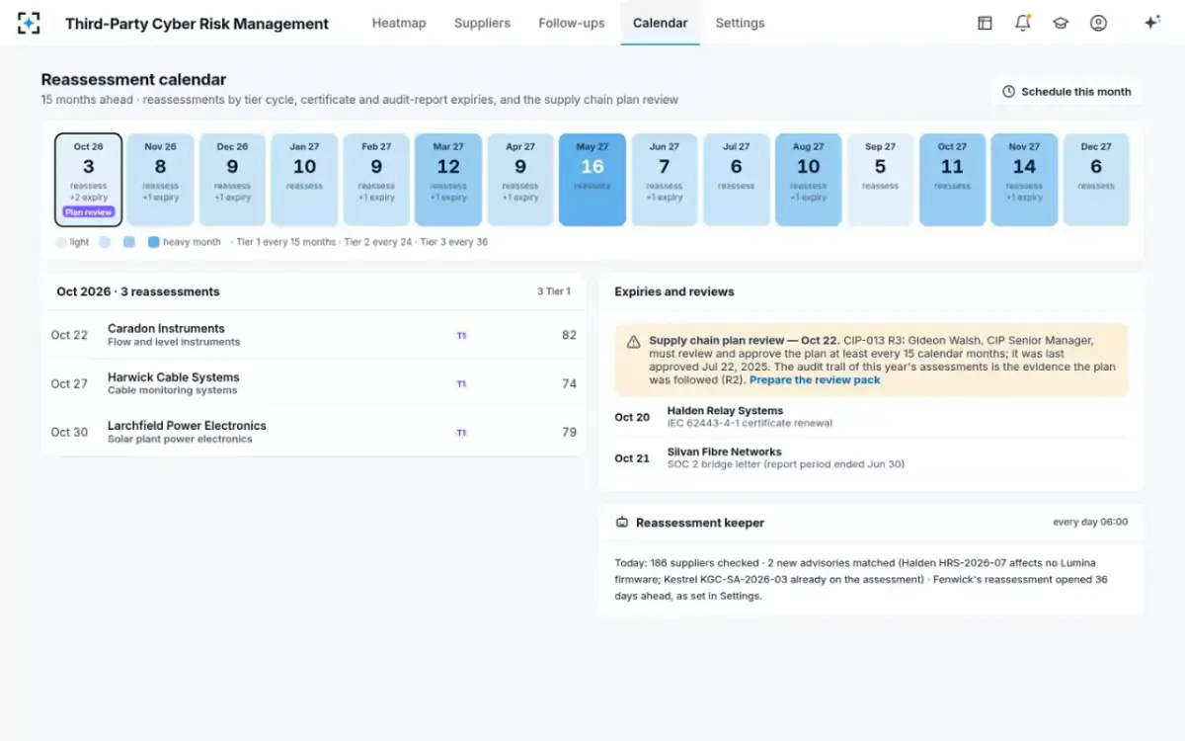1185x741 pixels.
Task: Select the Apr 27 month card
Action: pos(520,180)
